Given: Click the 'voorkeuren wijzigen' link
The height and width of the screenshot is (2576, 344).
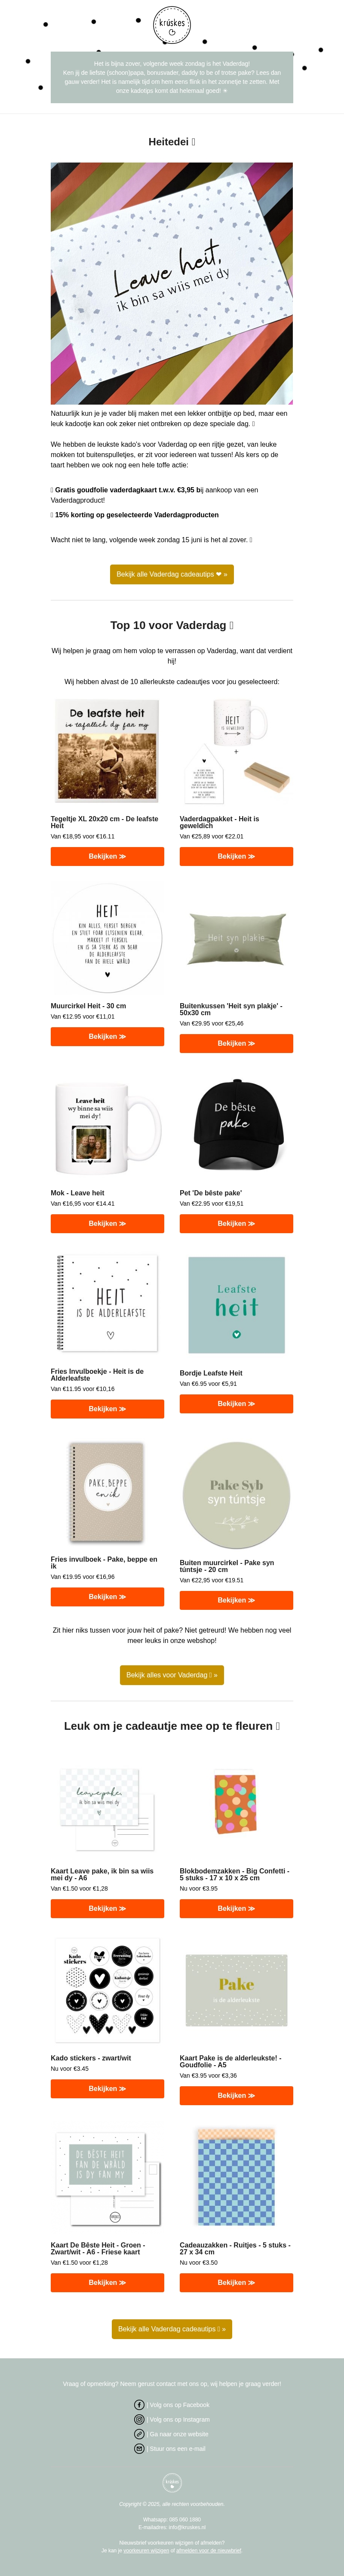Looking at the screenshot, I should [x=146, y=2550].
